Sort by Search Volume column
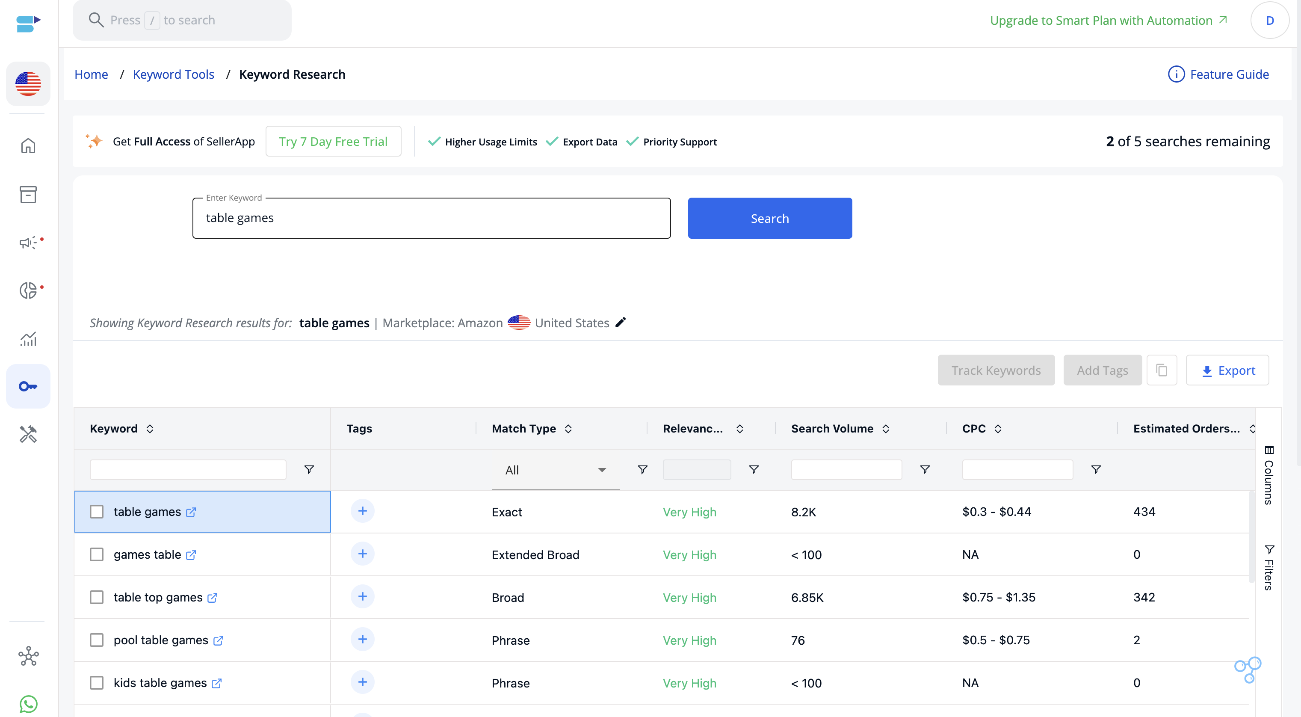 click(x=885, y=429)
